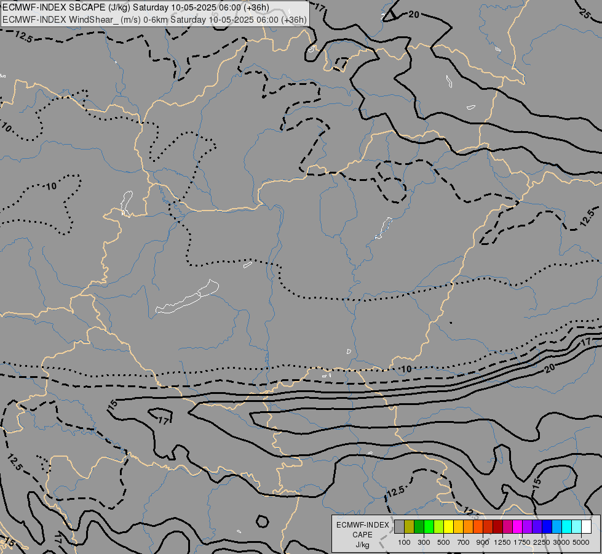Click Lake Balaton outline on the map
The height and width of the screenshot is (554, 602).
[x=188, y=297]
